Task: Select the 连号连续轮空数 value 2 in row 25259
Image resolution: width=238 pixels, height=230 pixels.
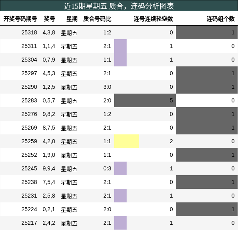Action: tap(171, 141)
